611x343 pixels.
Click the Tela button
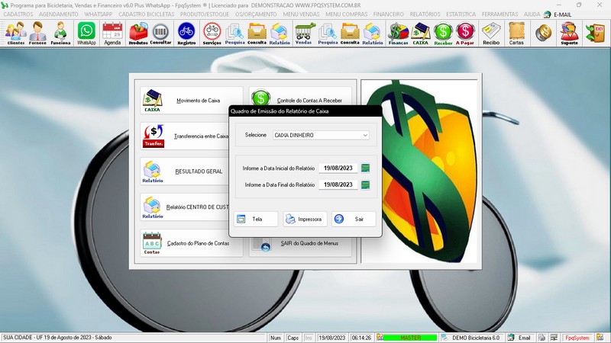click(x=255, y=219)
